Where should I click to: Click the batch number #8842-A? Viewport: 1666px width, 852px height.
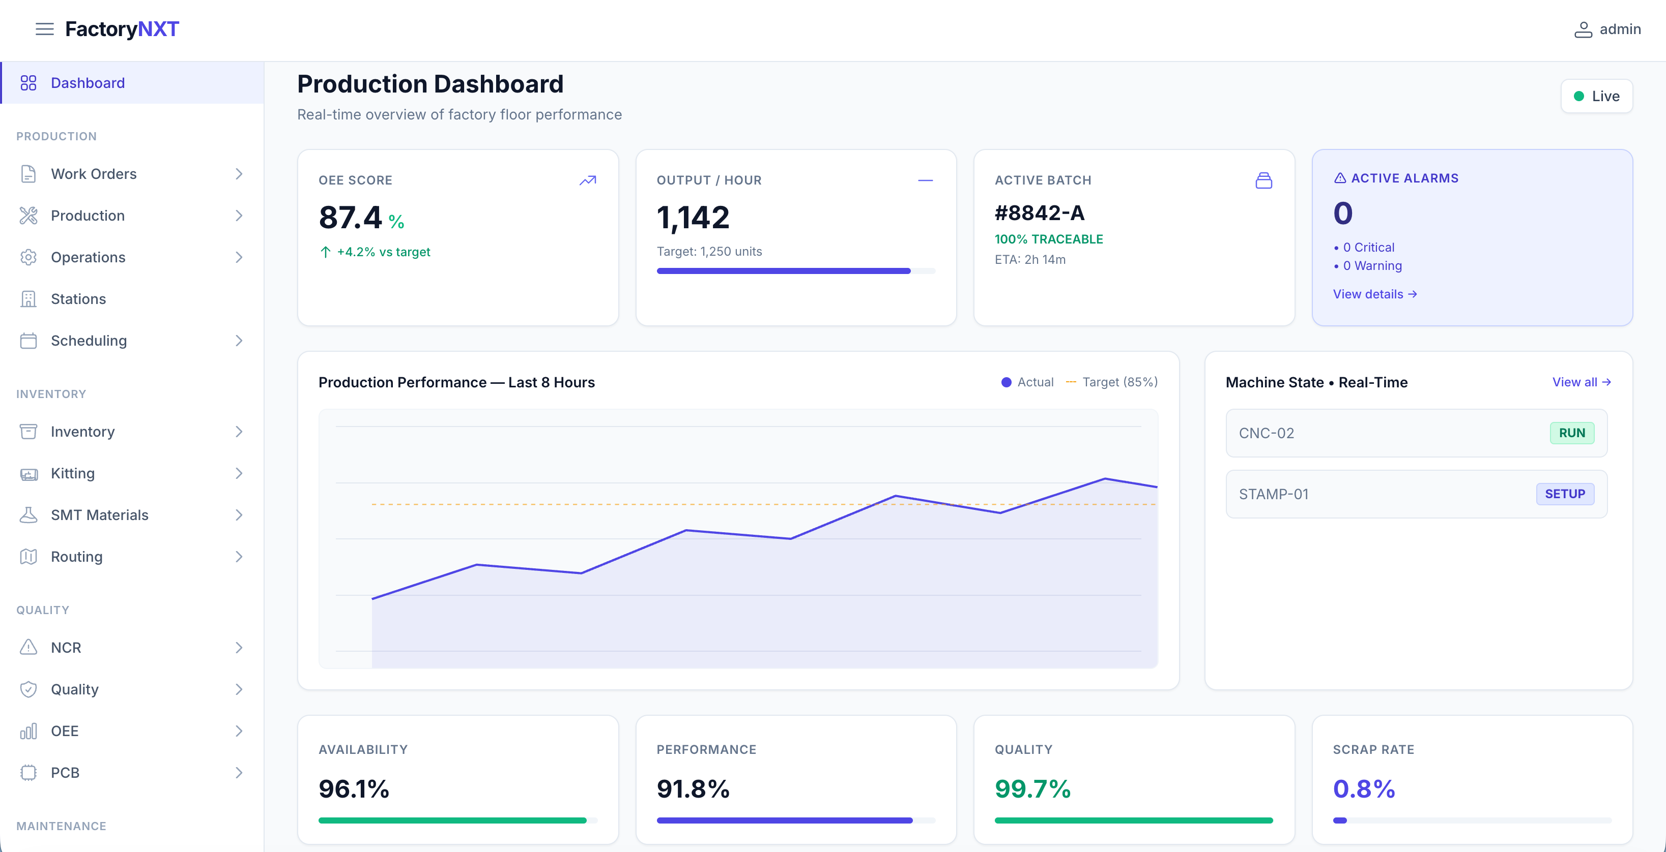pyautogui.click(x=1039, y=212)
